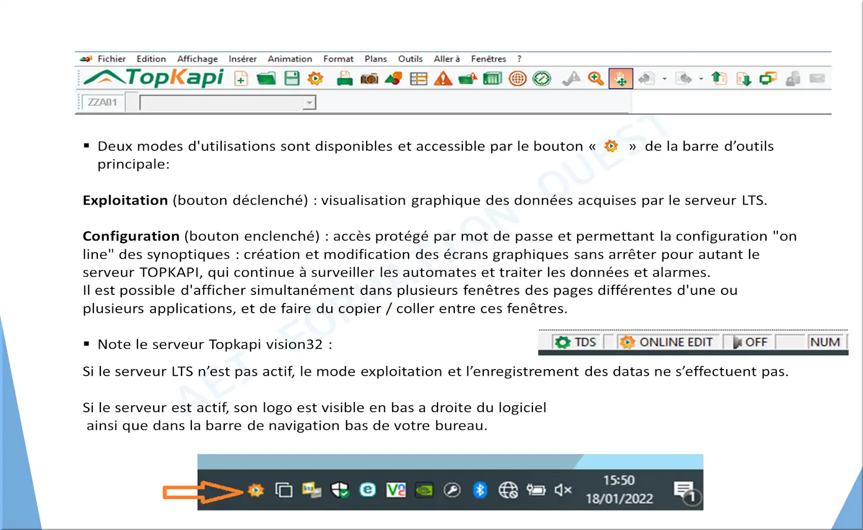Click the taskbar clock showing 15:50

click(x=619, y=489)
